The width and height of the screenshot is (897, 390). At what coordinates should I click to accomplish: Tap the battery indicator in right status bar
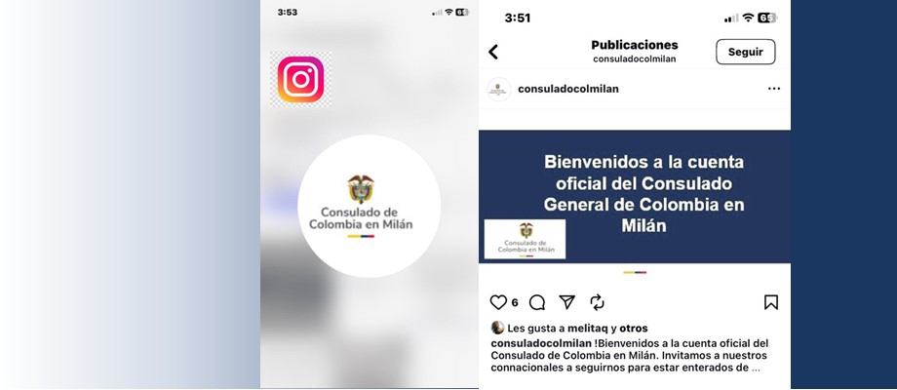pyautogui.click(x=767, y=18)
